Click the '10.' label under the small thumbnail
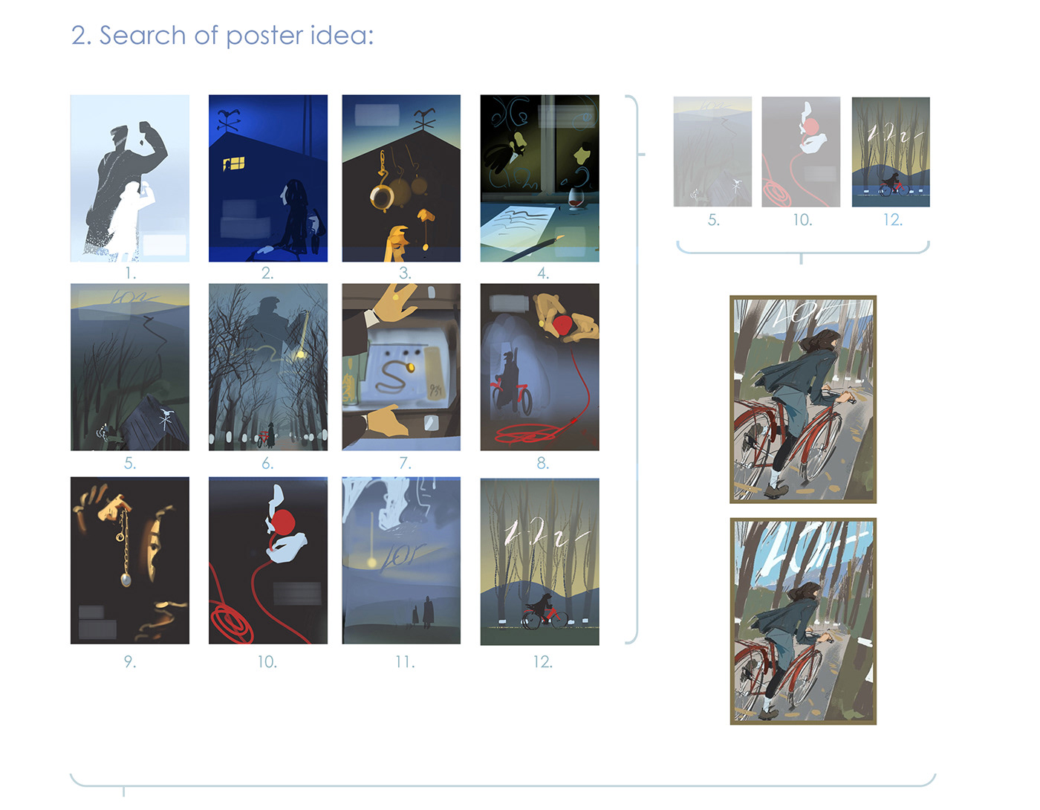This screenshot has width=1040, height=810. tap(802, 220)
